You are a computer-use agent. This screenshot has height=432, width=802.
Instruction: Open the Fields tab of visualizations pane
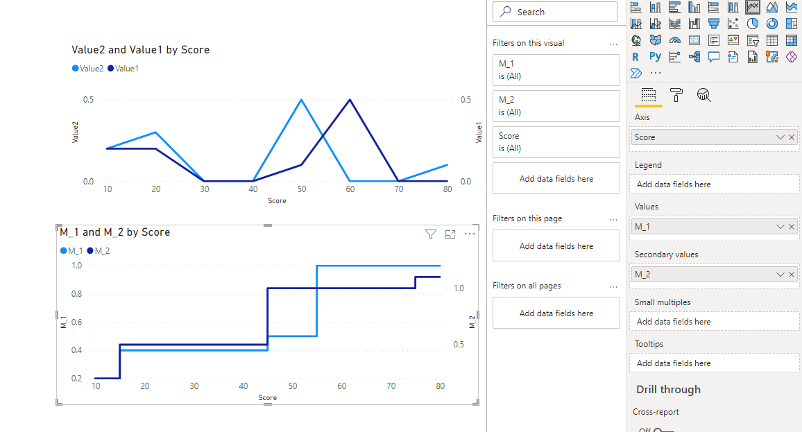tap(649, 95)
